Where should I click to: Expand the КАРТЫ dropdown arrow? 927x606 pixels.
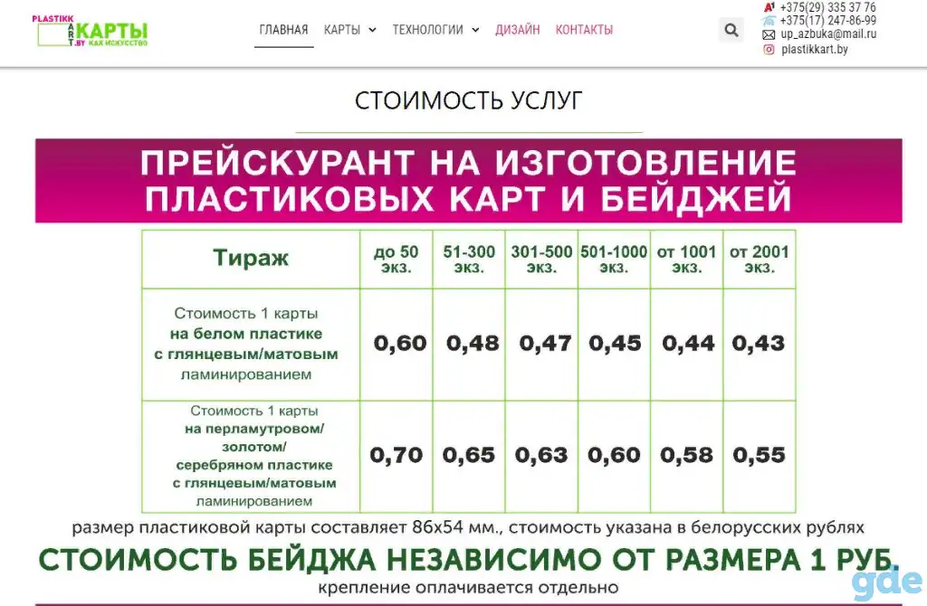(372, 30)
